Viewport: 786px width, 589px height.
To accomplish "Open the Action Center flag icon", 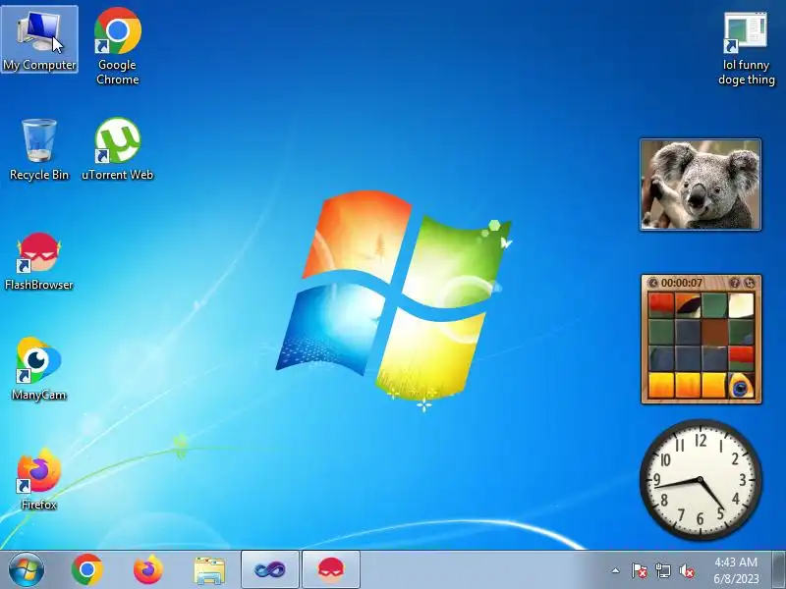I will click(x=640, y=570).
